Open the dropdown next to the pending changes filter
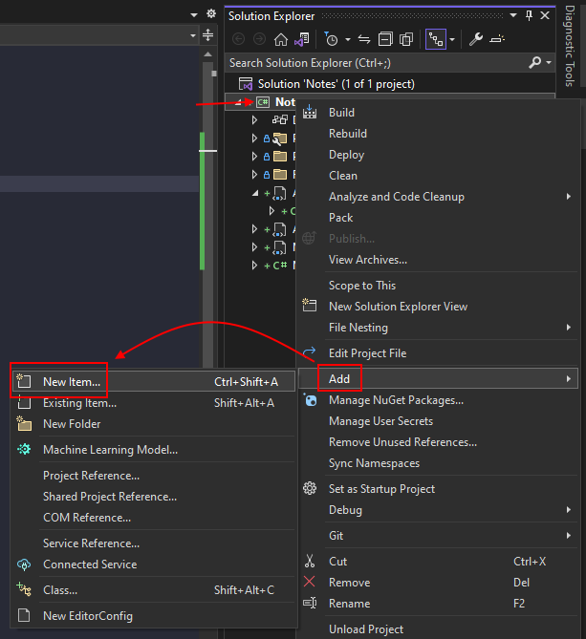Image resolution: width=586 pixels, height=639 pixels. click(x=348, y=40)
